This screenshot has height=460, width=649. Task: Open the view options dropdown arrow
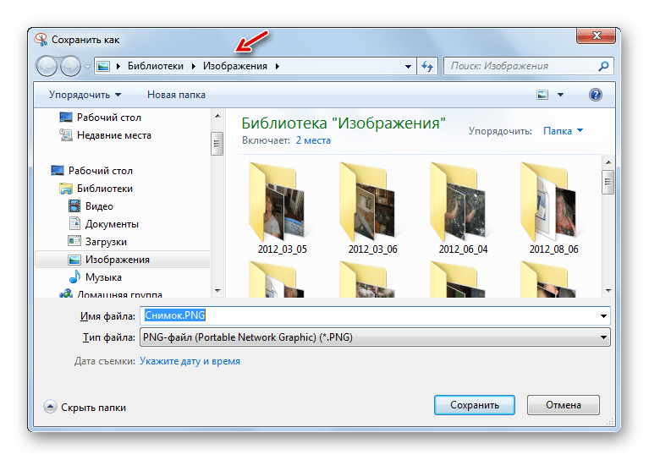(560, 95)
